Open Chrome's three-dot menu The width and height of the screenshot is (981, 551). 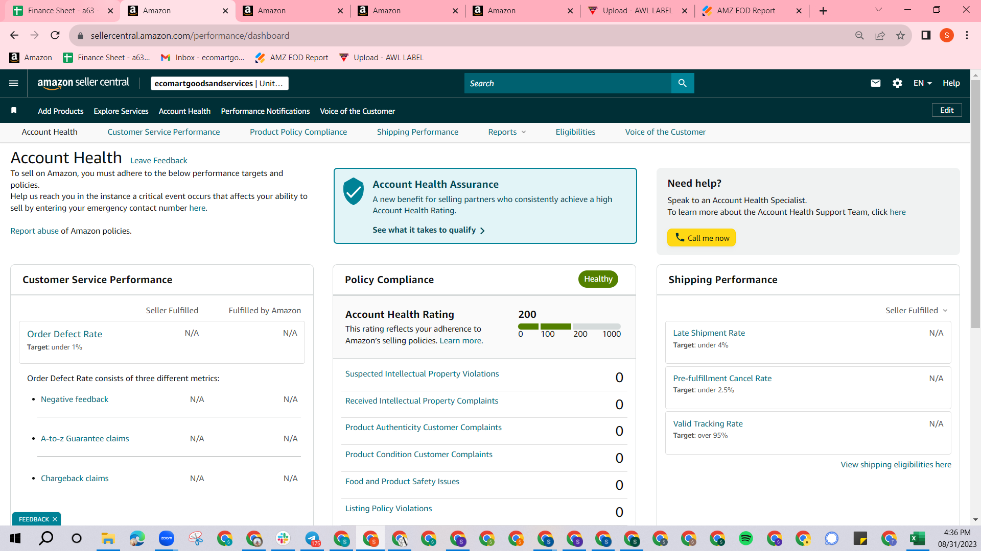click(x=967, y=35)
